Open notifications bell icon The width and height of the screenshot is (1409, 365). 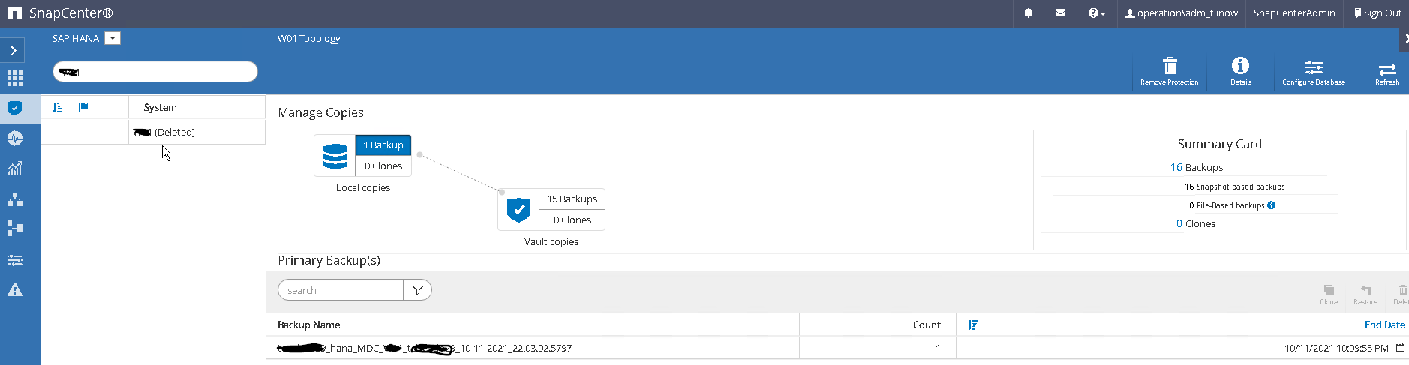pyautogui.click(x=1029, y=13)
